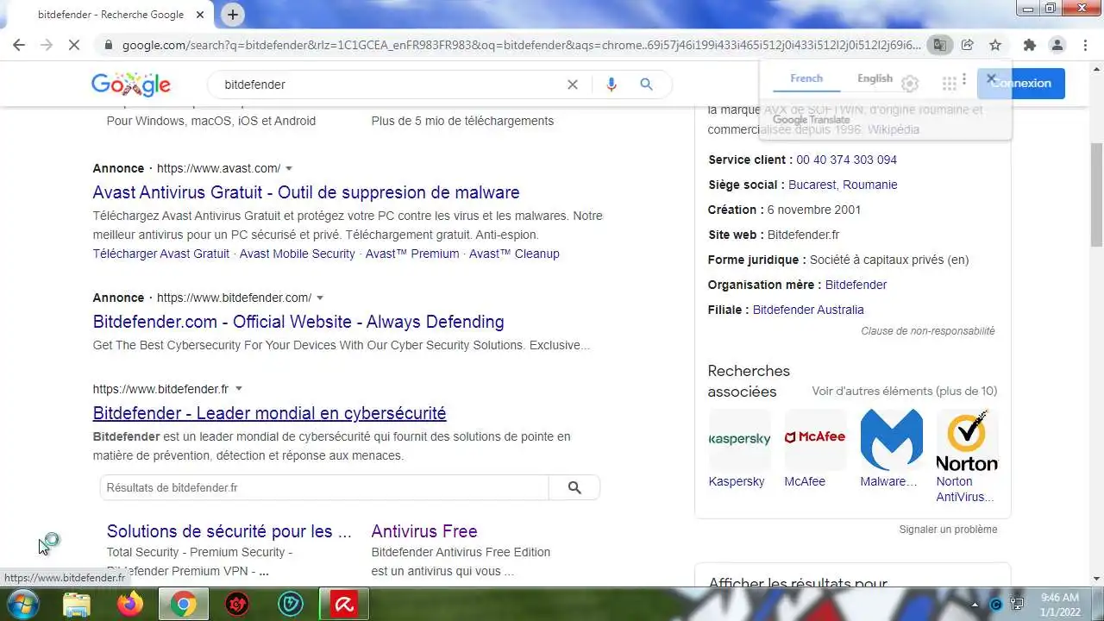Screen dimensions: 1104x621
Task: Open the extensions puzzle icon
Action: [x=1029, y=45]
